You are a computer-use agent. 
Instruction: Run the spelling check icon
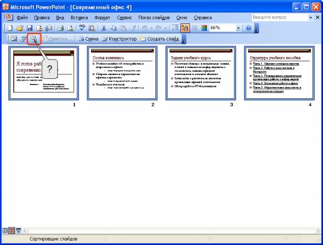coord(82,28)
